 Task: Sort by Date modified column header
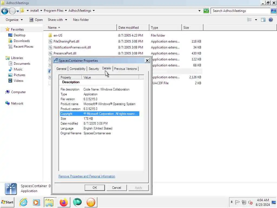[x=133, y=28]
